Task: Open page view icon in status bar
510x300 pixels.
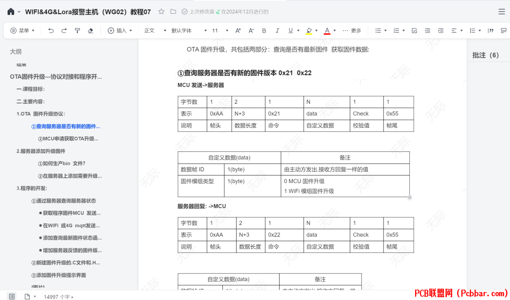Action: pyautogui.click(x=27, y=296)
